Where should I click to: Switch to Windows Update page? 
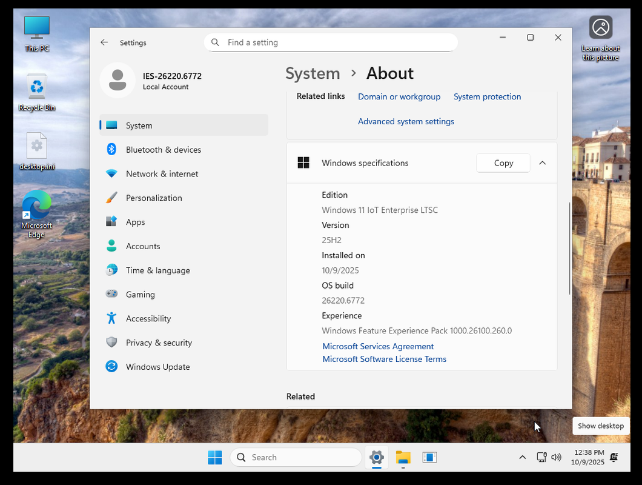[x=184, y=367]
